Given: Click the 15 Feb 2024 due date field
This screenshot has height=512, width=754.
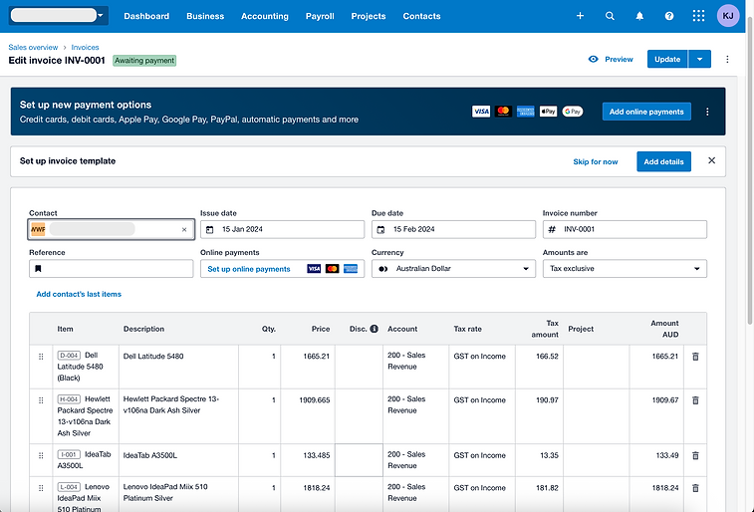Looking at the screenshot, I should coord(453,229).
